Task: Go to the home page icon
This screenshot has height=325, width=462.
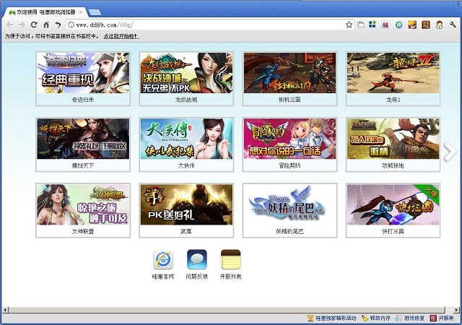Action: 45,25
